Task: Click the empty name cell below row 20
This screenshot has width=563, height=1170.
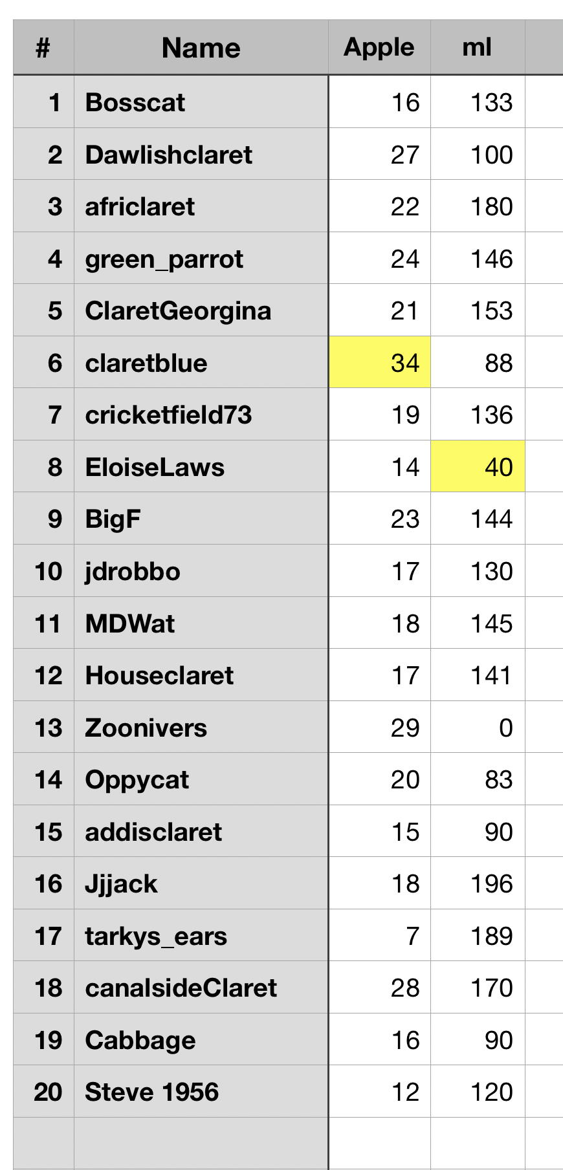Action: [x=201, y=1143]
